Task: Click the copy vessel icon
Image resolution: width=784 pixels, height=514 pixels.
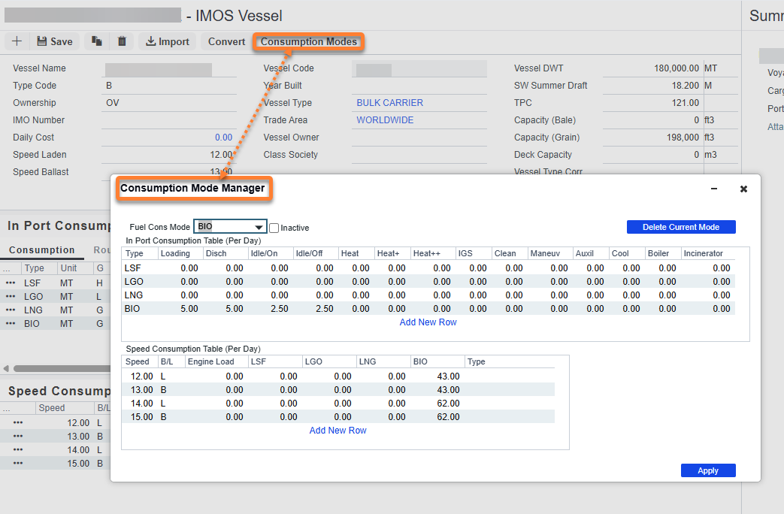Action: pos(96,41)
